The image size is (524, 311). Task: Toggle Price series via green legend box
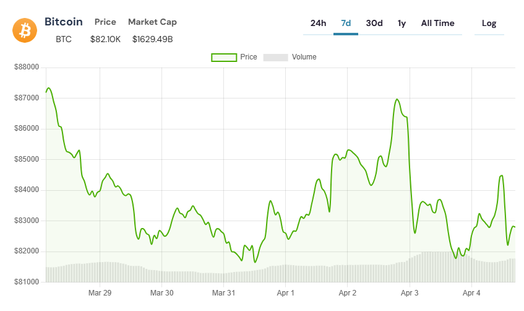tap(224, 57)
